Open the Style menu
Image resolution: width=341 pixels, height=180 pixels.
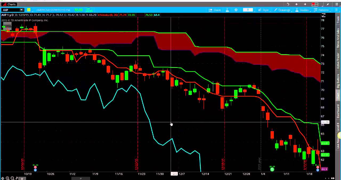263,10
